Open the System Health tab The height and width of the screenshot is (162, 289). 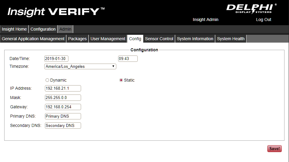pyautogui.click(x=231, y=39)
